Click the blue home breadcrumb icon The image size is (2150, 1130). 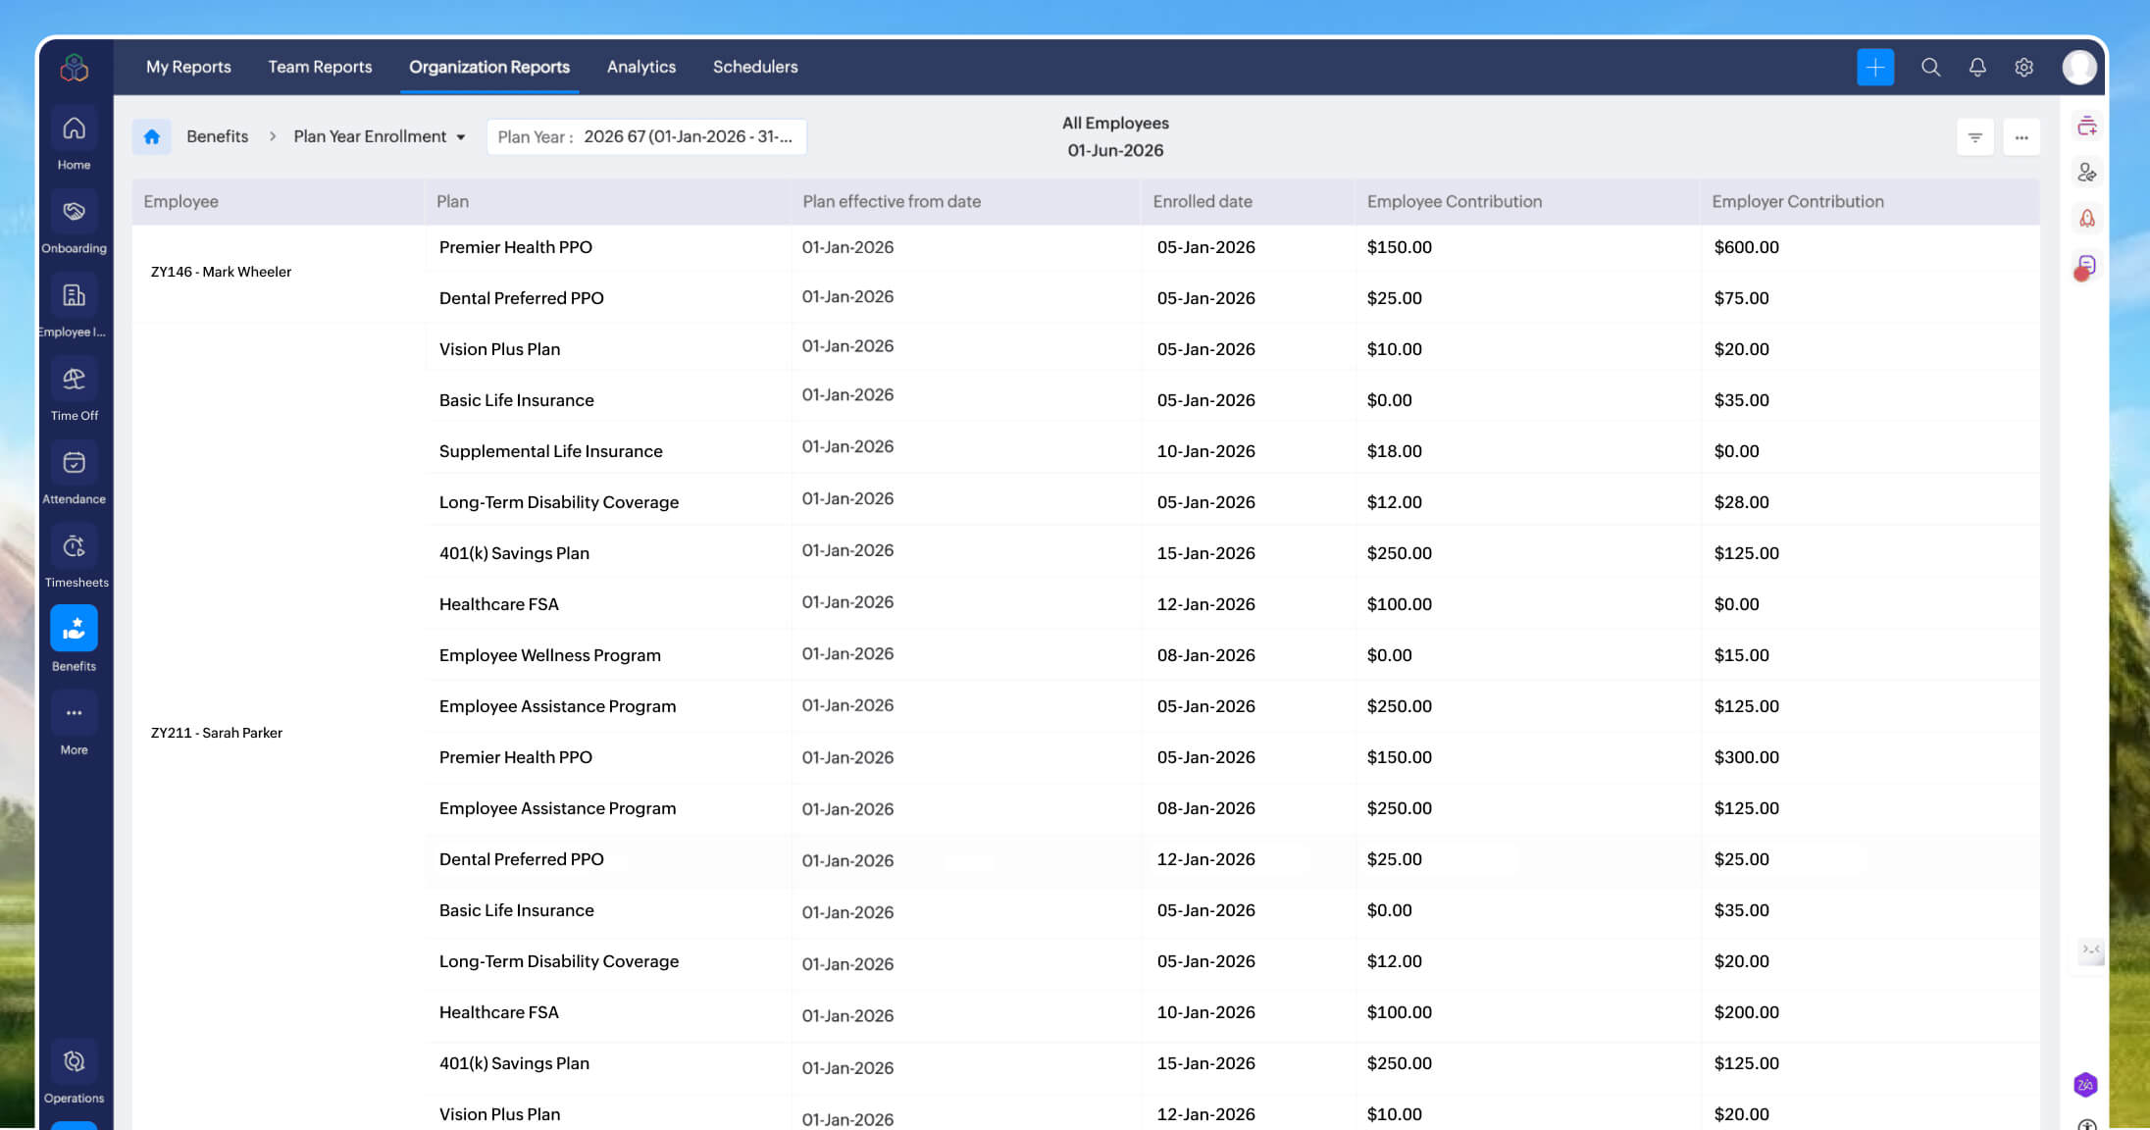click(x=152, y=136)
